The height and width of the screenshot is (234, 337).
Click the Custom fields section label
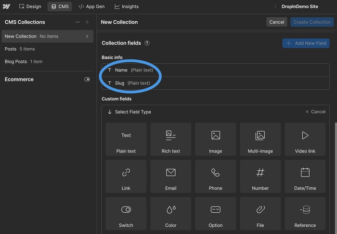[x=117, y=99]
